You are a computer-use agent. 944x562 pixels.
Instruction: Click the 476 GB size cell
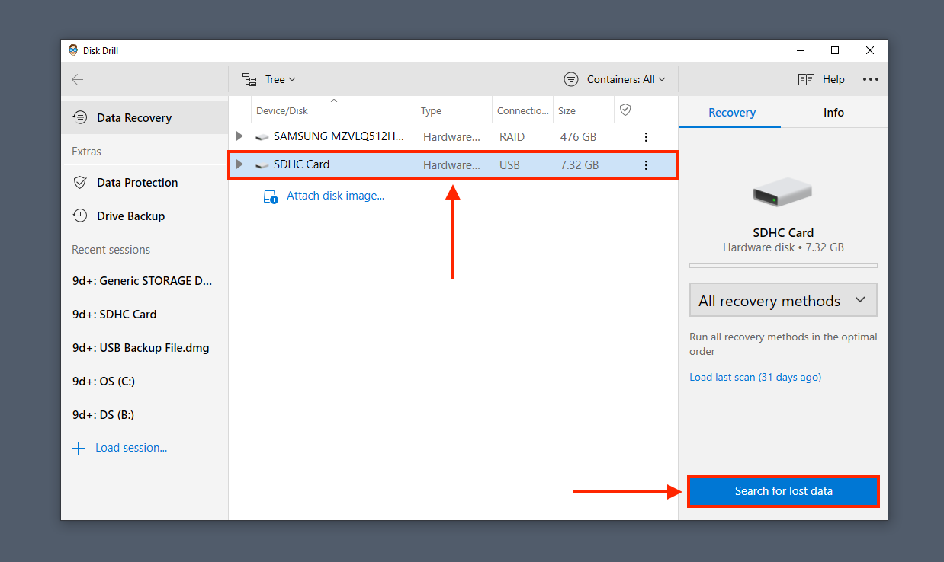pyautogui.click(x=578, y=137)
